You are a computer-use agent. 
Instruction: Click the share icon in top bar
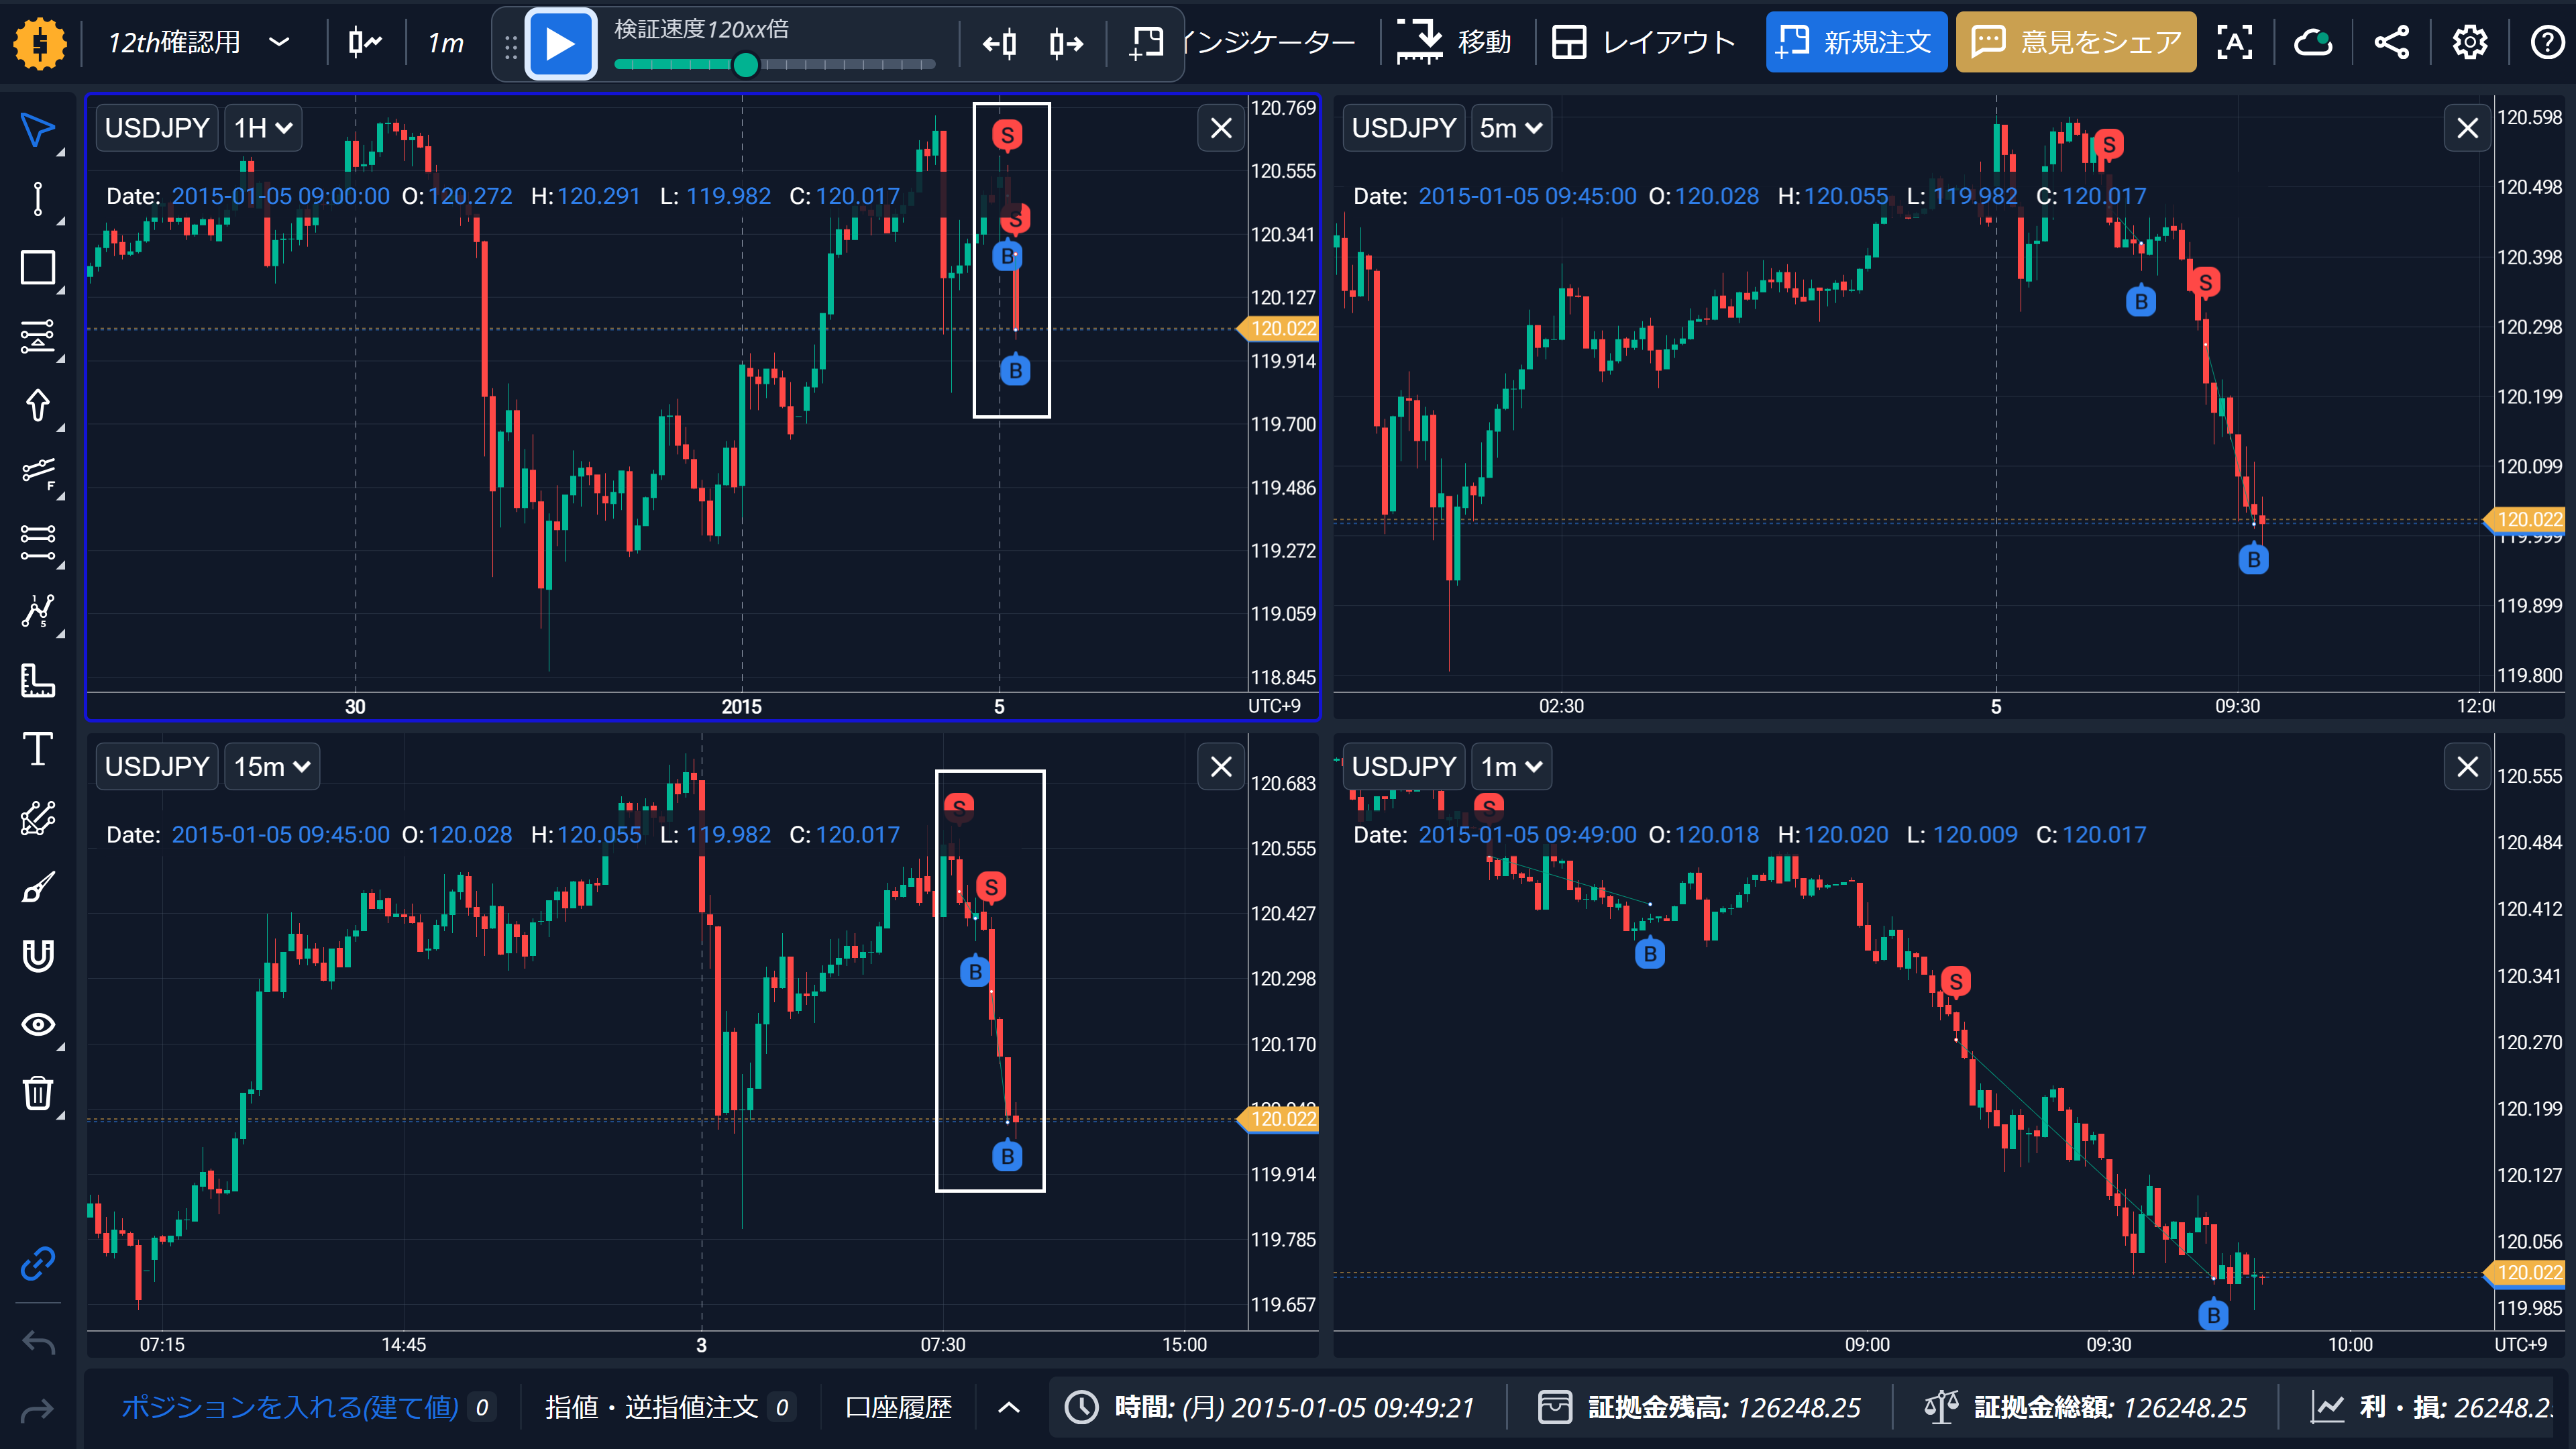tap(2391, 42)
